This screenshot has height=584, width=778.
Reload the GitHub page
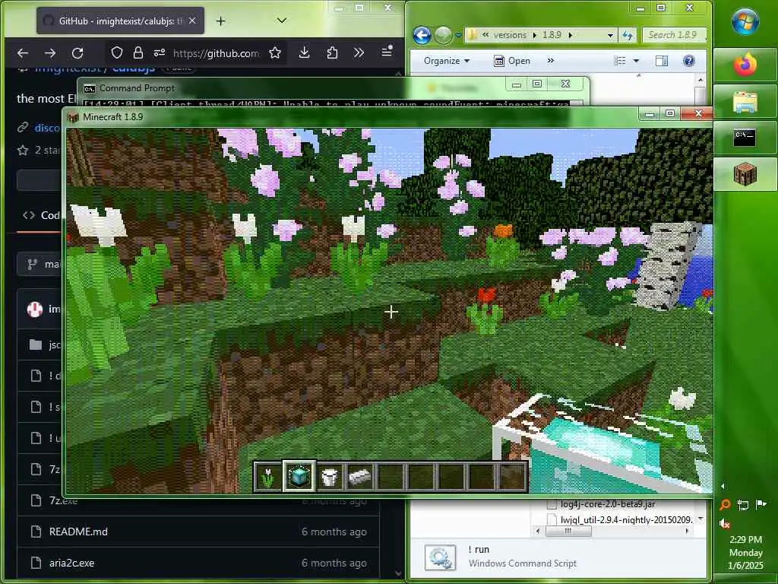tap(77, 53)
